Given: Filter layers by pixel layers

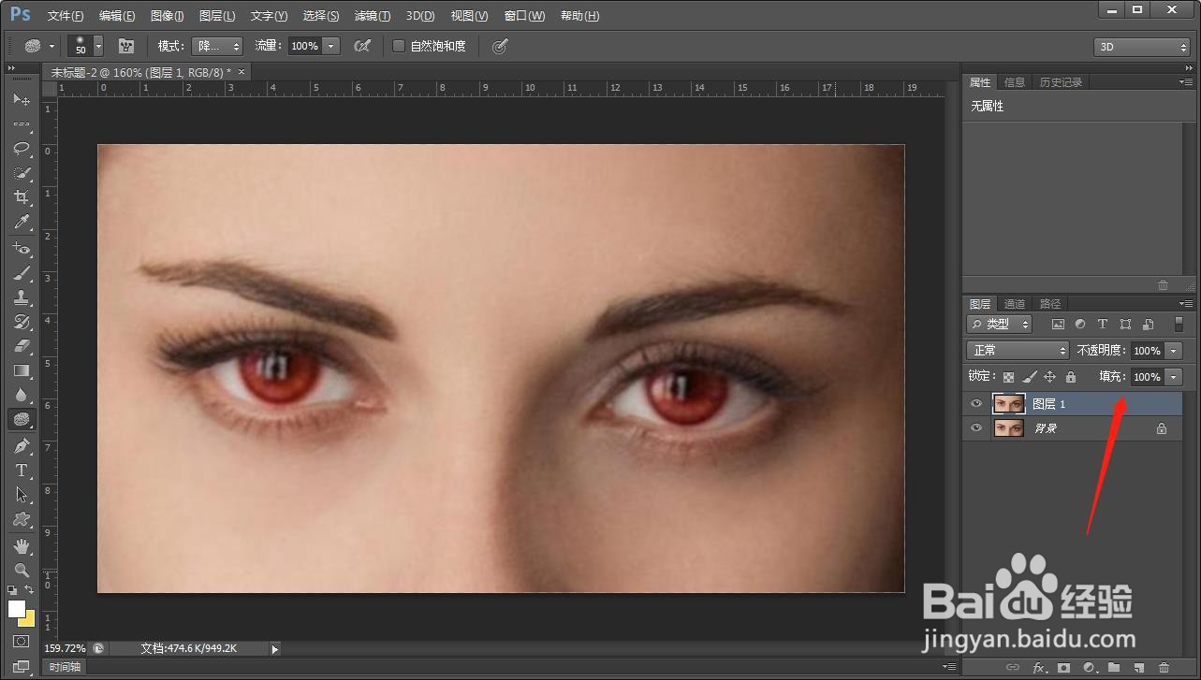Looking at the screenshot, I should (1058, 324).
